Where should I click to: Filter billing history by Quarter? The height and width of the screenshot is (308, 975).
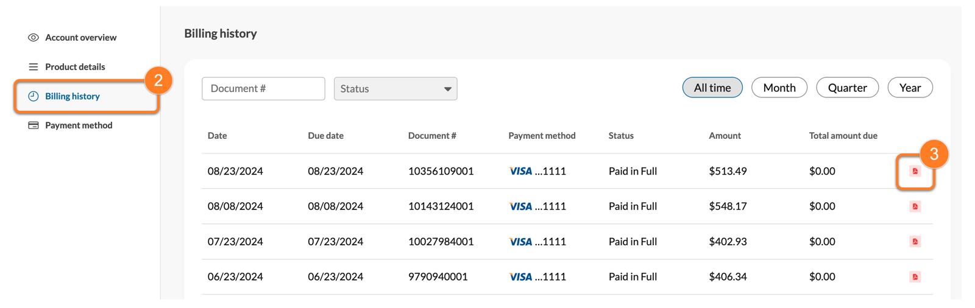pyautogui.click(x=847, y=88)
